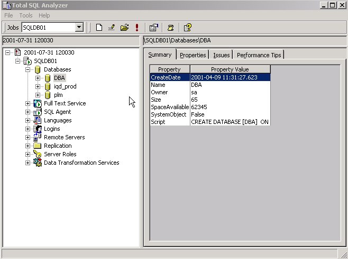Click the iqd_prod database cylinder icon
This screenshot has height=259, width=348.
click(48, 86)
